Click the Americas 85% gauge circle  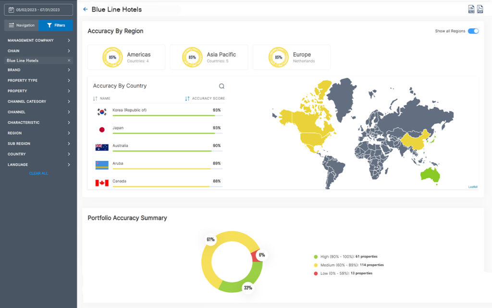click(x=112, y=57)
